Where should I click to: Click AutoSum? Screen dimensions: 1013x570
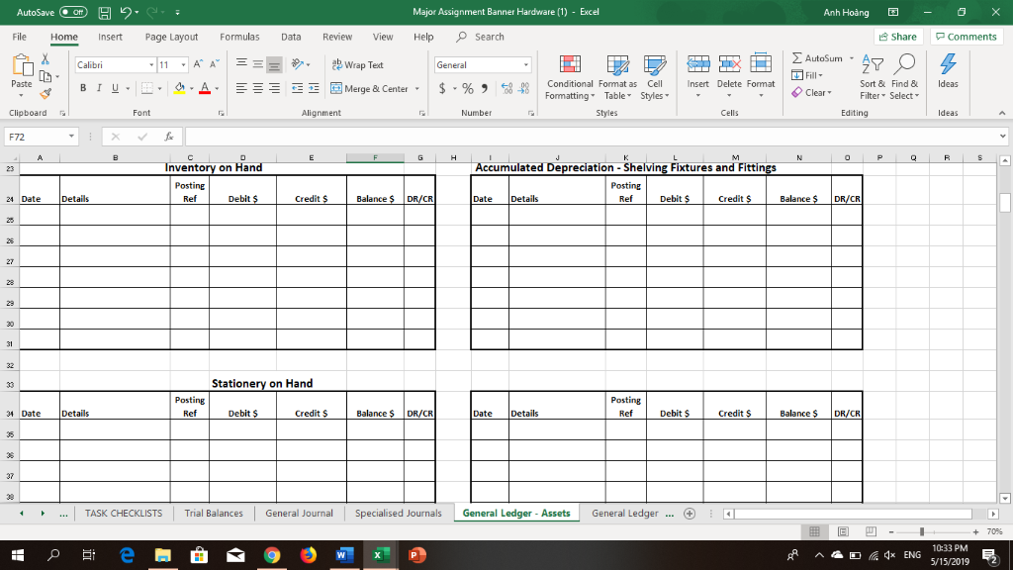tap(817, 58)
